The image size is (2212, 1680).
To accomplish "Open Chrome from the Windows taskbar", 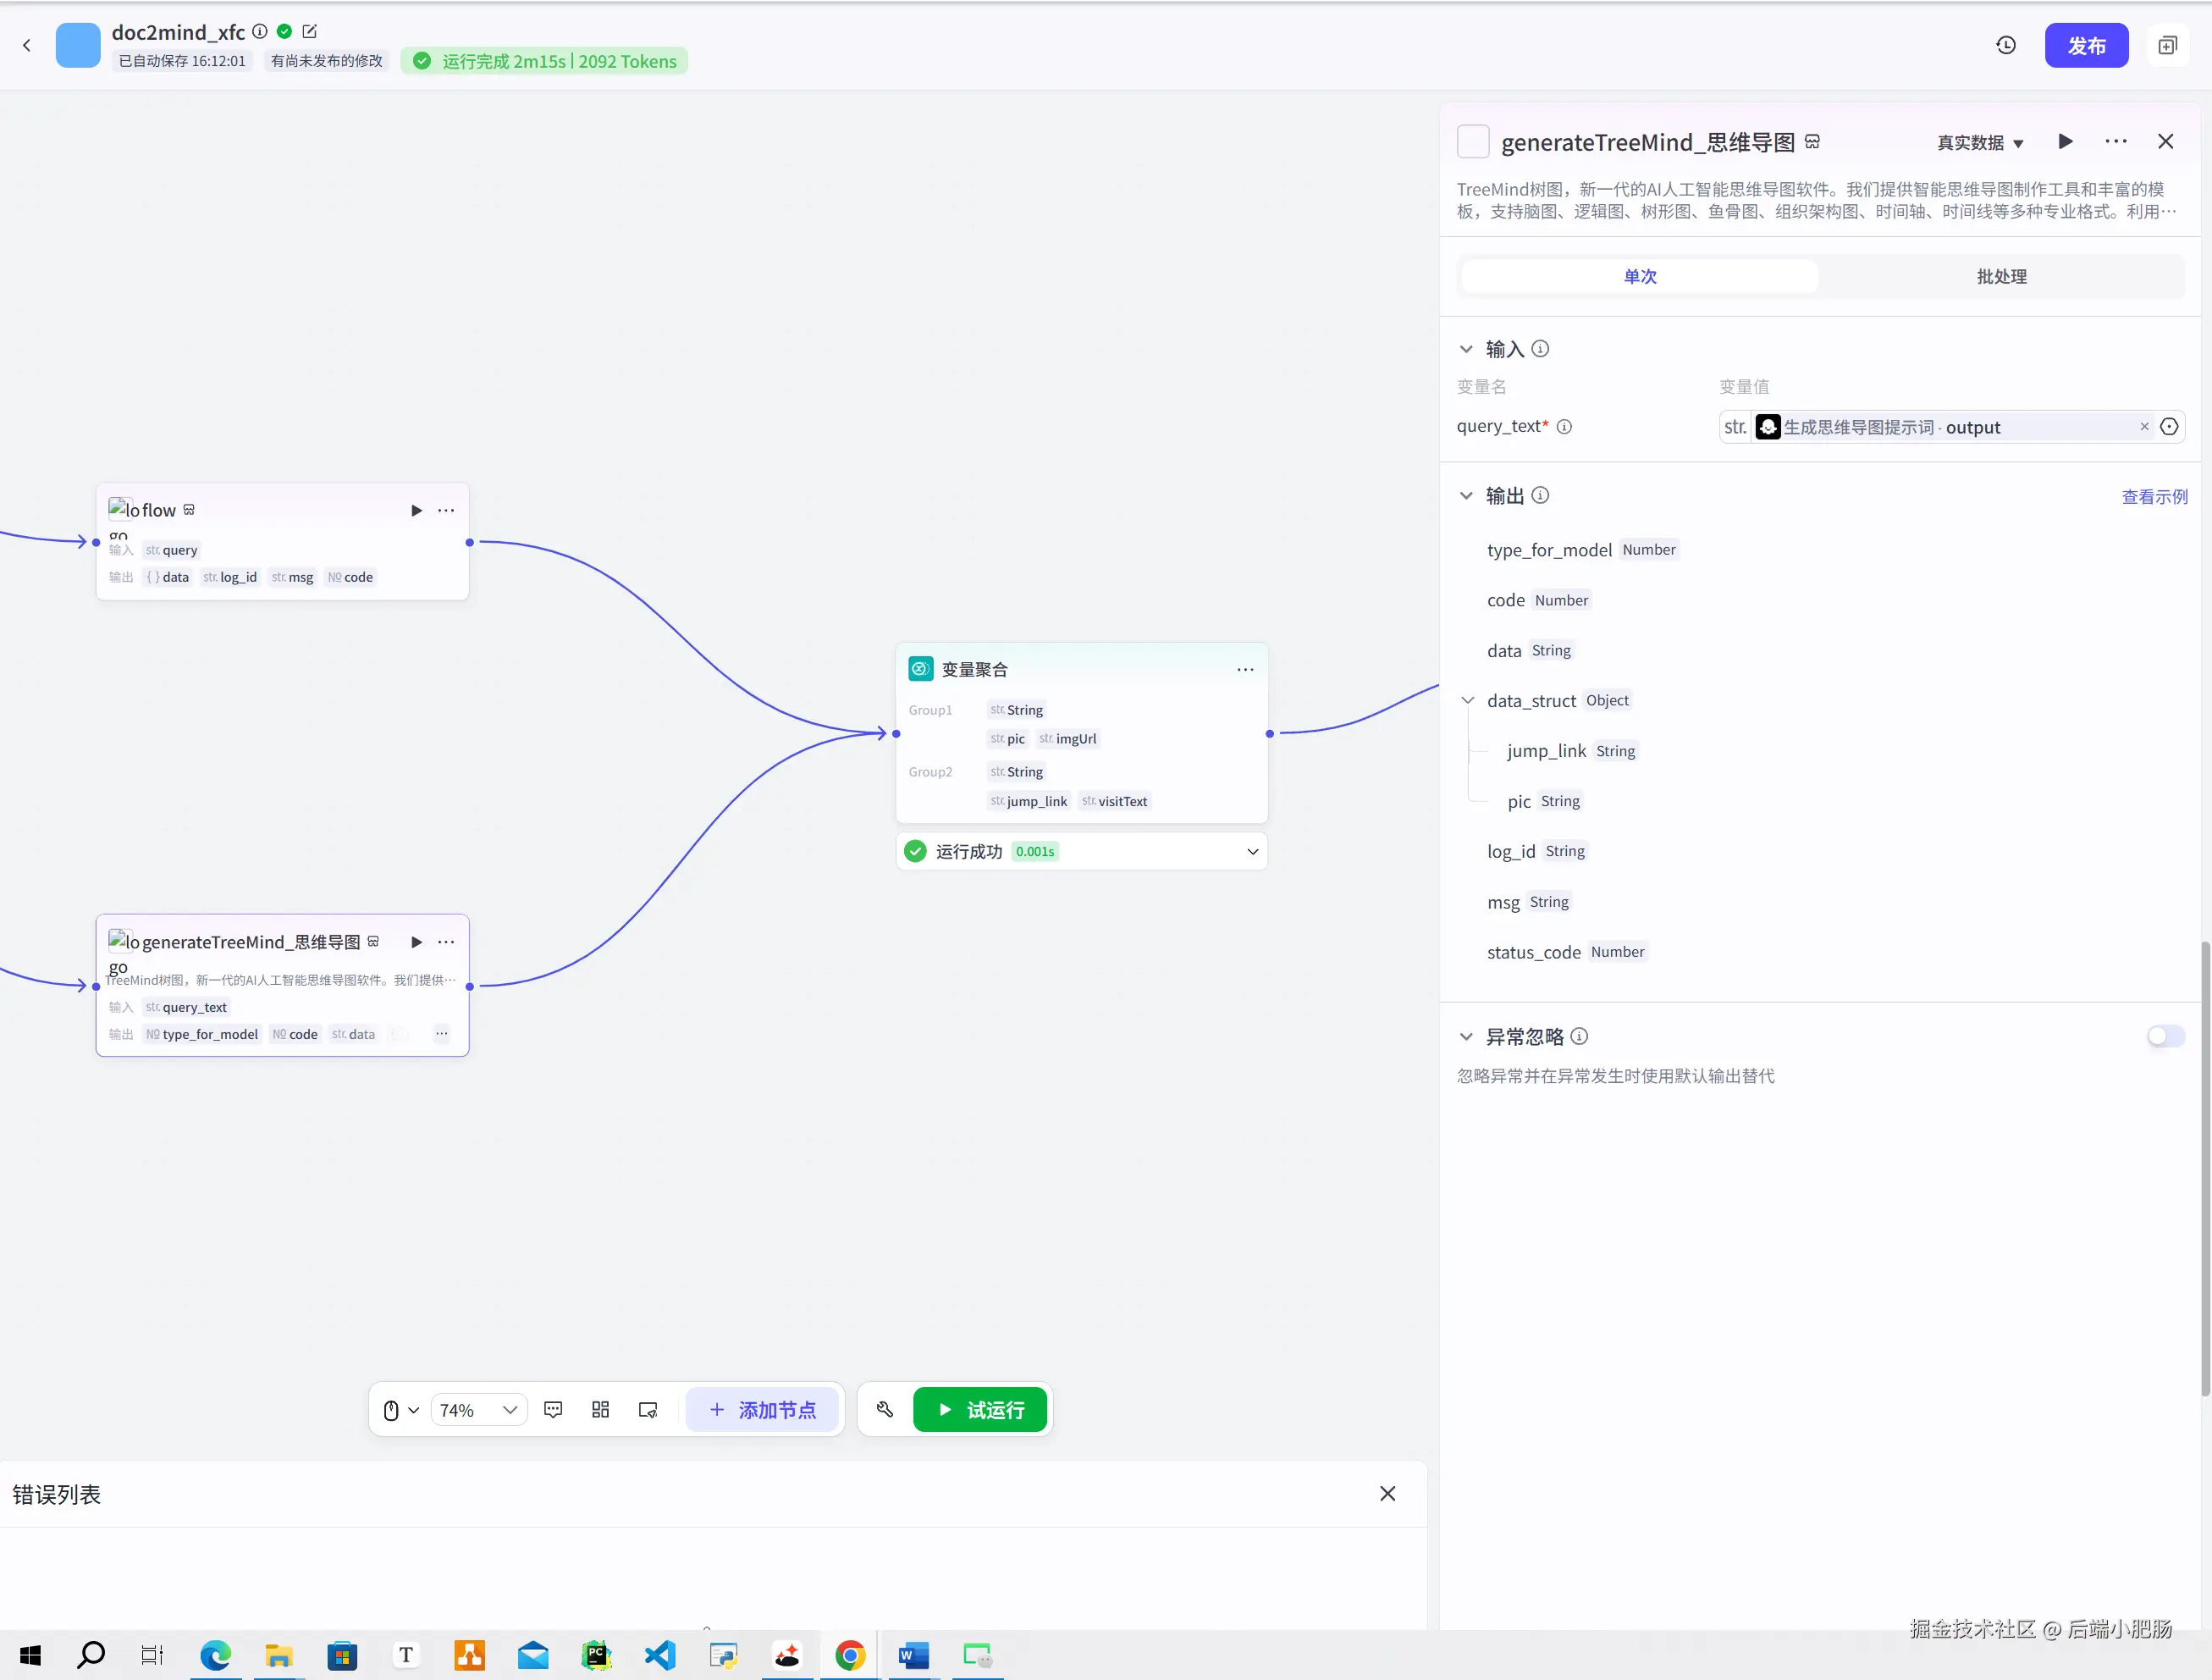I will [x=850, y=1655].
